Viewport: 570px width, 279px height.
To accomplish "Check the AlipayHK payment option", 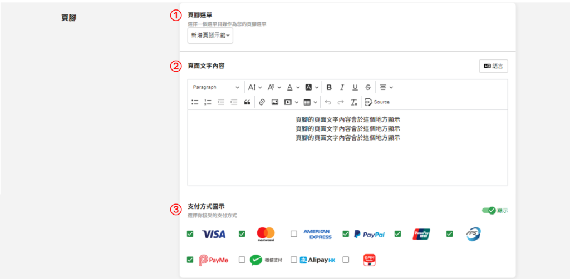I will click(294, 260).
